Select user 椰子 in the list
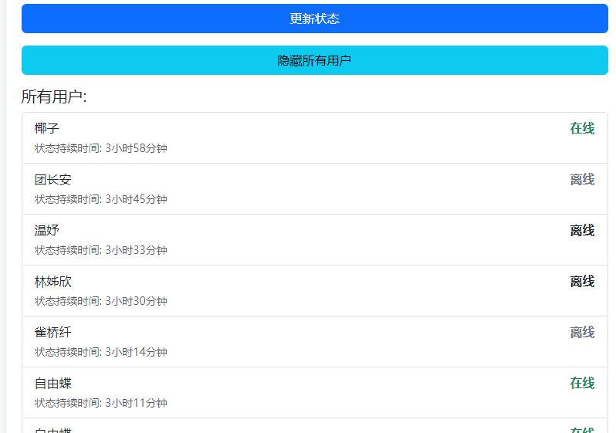The image size is (616, 433). tap(47, 128)
